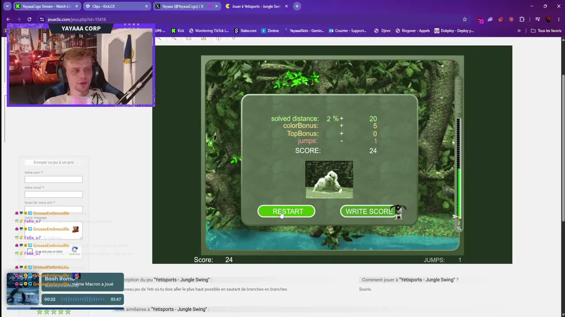This screenshot has width=565, height=317.
Task: Show hidden bookmarks via overflow chevron
Action: pyautogui.click(x=519, y=31)
